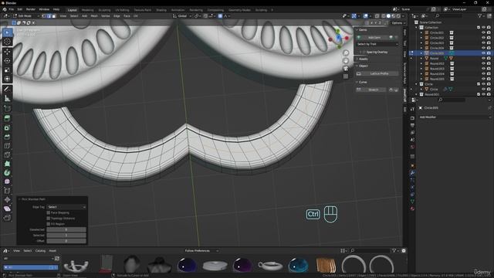Expand the Round object in outliner
The width and height of the screenshot is (494, 278).
pos(421,59)
